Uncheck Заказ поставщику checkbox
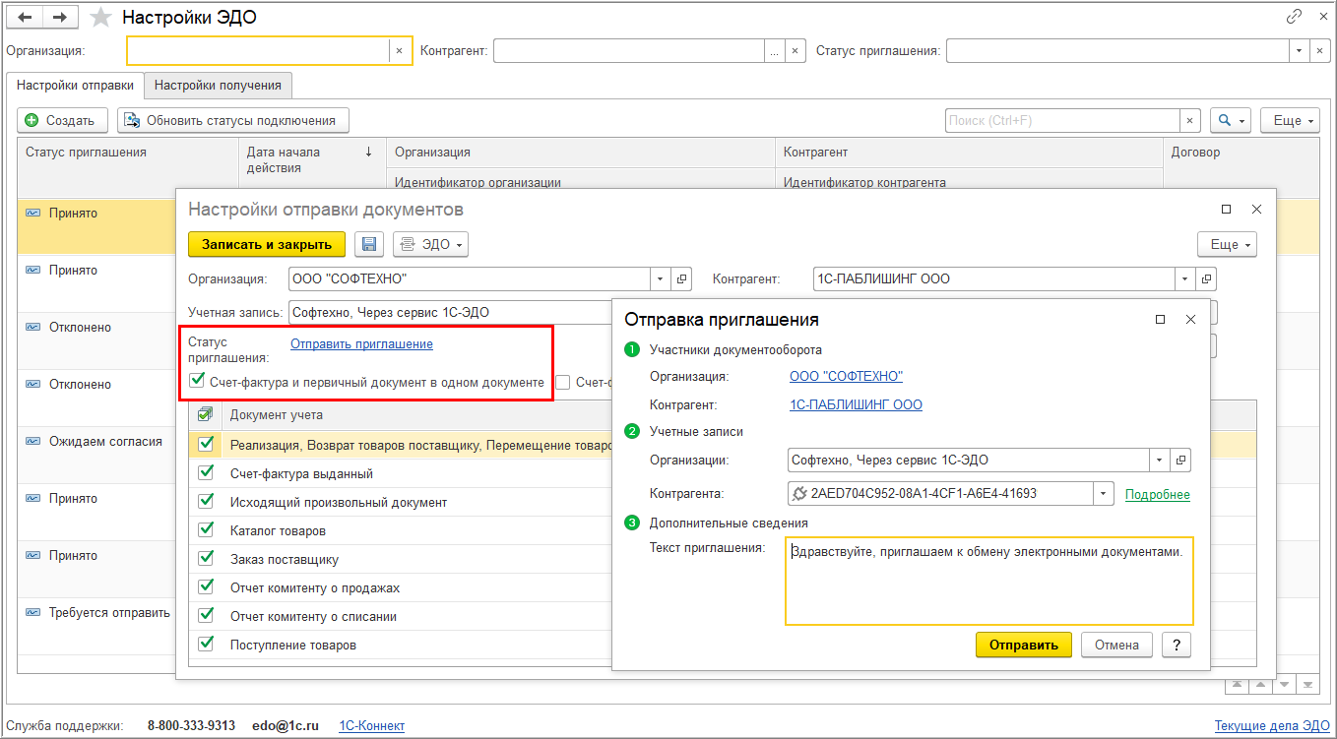Image resolution: width=1337 pixels, height=739 pixels. pyautogui.click(x=206, y=559)
